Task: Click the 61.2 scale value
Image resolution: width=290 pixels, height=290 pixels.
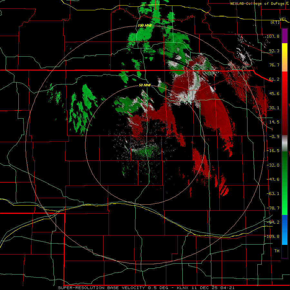Action: pyautogui.click(x=274, y=79)
